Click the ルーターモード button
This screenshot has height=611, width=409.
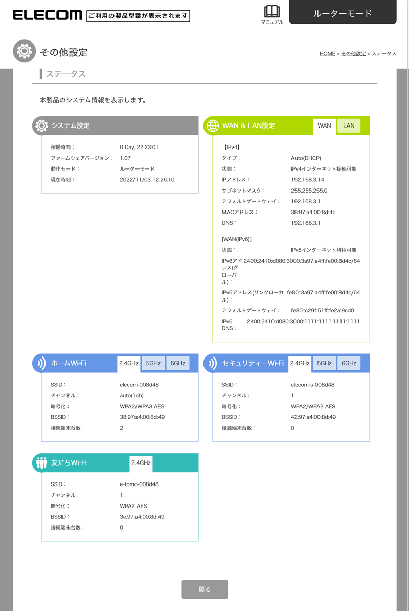(x=343, y=12)
